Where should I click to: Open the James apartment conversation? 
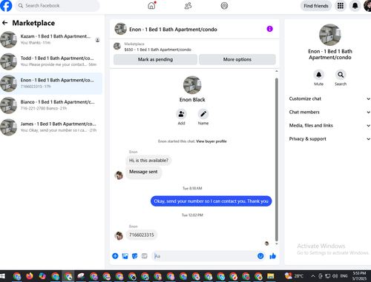click(x=51, y=127)
